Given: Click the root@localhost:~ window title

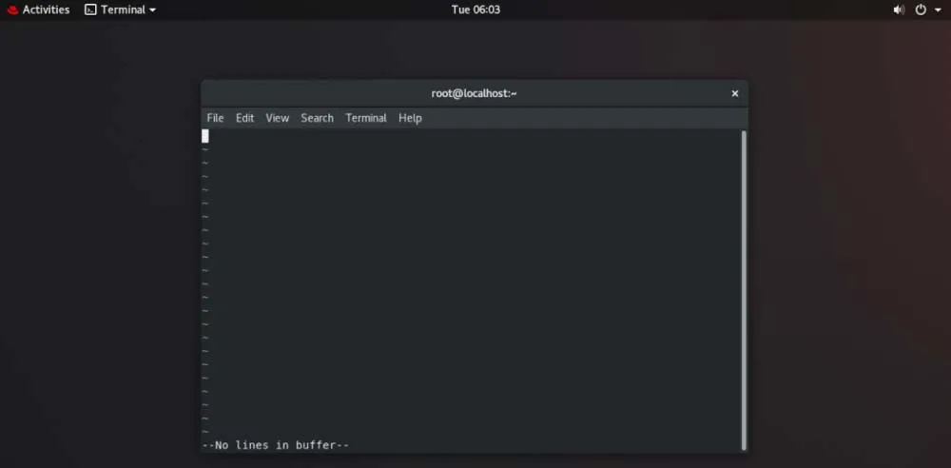Looking at the screenshot, I should (474, 93).
